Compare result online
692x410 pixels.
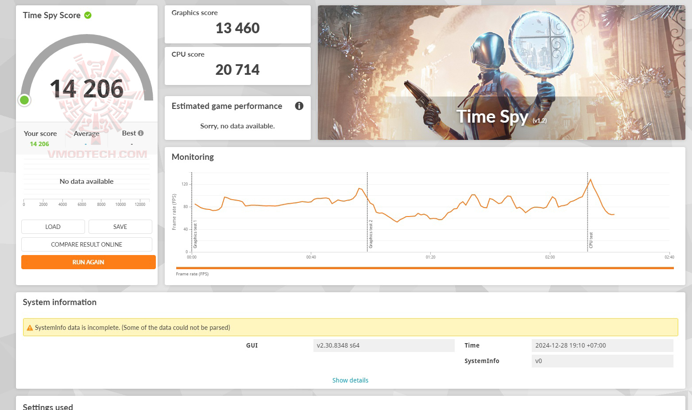[87, 244]
